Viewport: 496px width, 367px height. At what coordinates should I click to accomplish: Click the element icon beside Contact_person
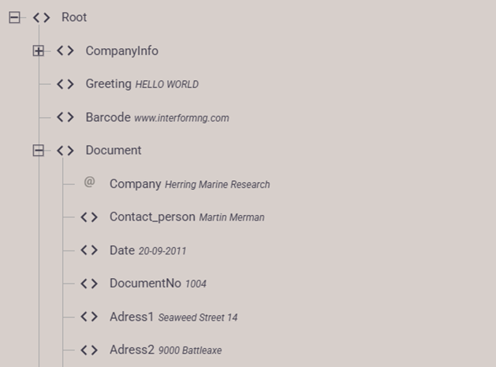click(89, 217)
